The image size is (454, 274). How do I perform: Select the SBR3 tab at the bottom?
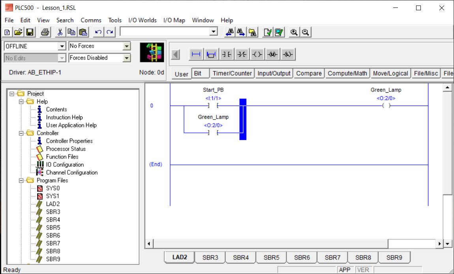(210, 257)
